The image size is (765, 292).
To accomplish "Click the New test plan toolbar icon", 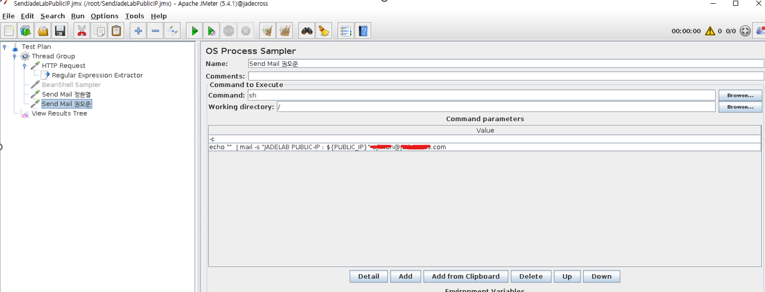I will (9, 31).
